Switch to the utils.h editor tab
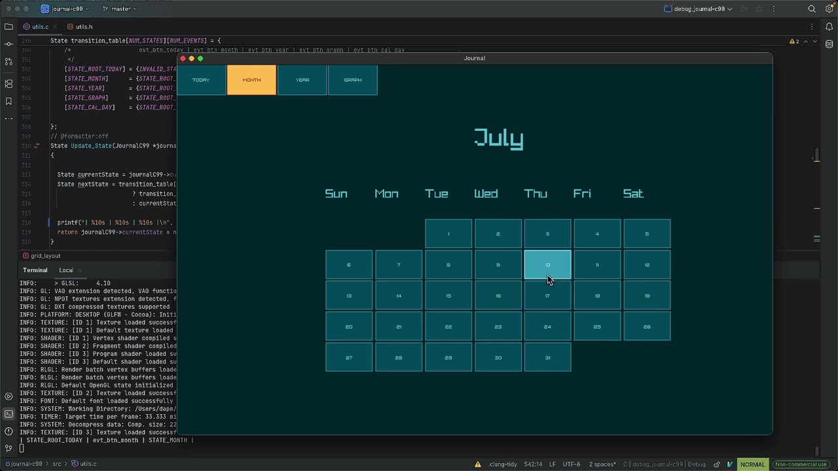Image resolution: width=838 pixels, height=471 pixels. (x=80, y=27)
